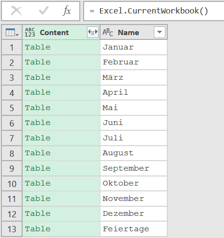Viewport: 224px width, 238px height.
Task: Click the Table link in row 6
Action: [38, 123]
